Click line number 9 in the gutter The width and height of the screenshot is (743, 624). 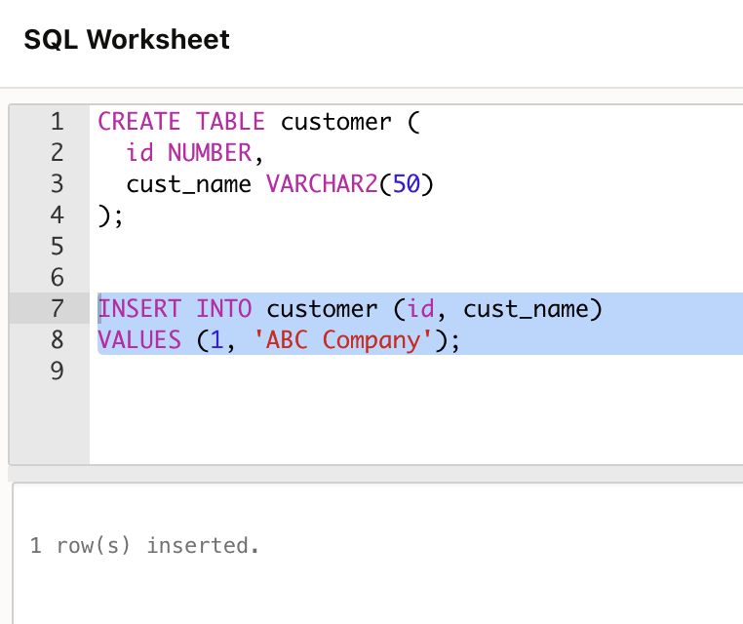[57, 371]
